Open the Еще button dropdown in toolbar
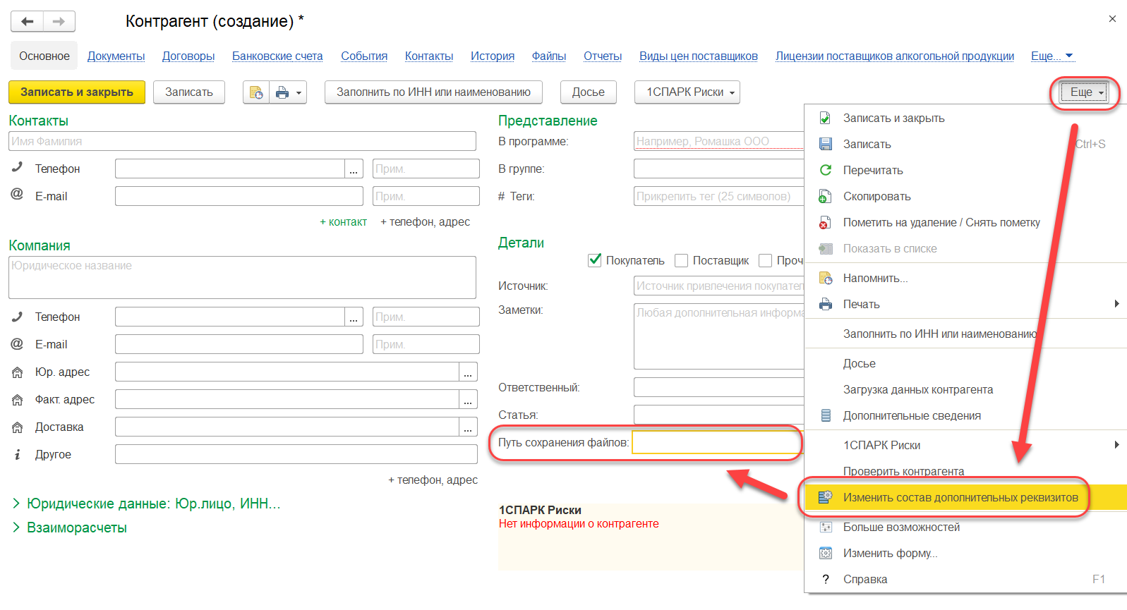The height and width of the screenshot is (610, 1127). click(1085, 92)
